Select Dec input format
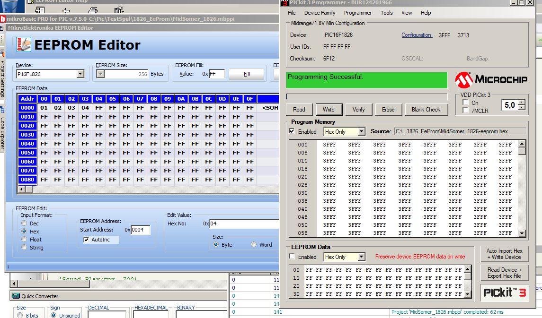Image resolution: width=542 pixels, height=318 pixels. point(24,223)
